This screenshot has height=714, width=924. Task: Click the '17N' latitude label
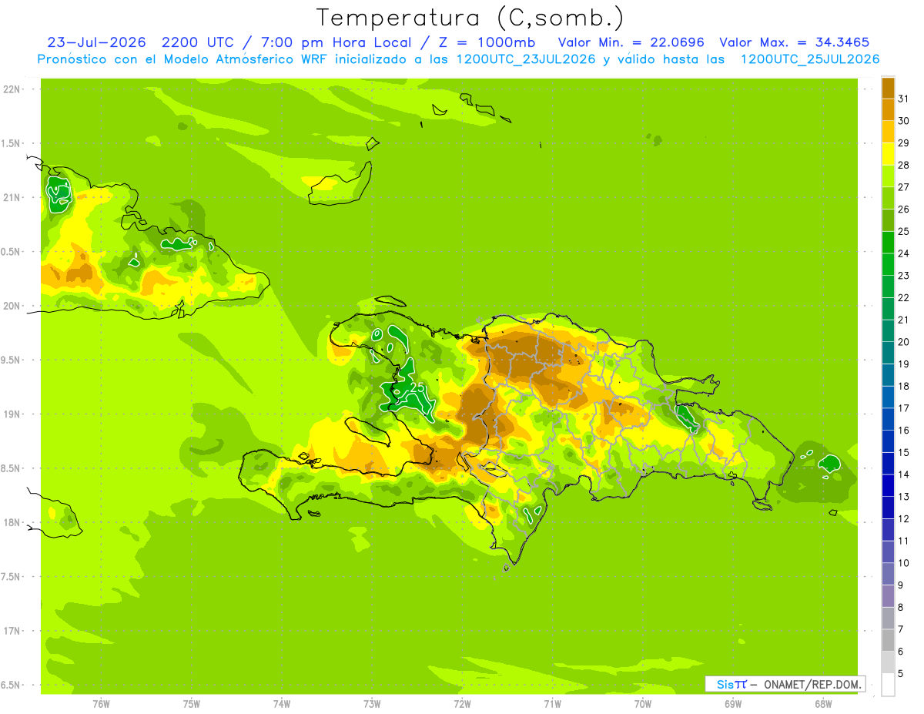12,631
